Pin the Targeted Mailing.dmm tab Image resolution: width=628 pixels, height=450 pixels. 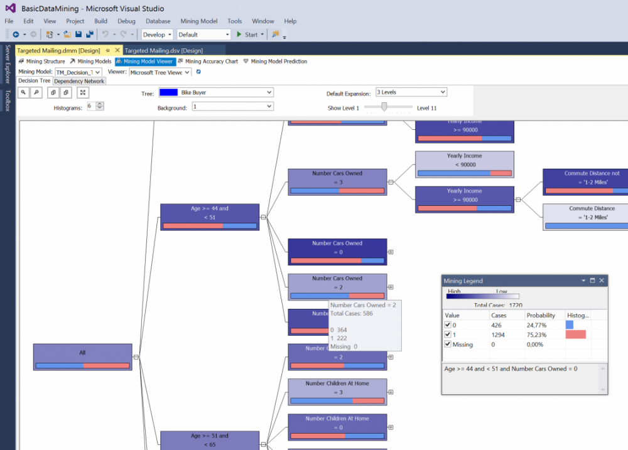(x=107, y=50)
